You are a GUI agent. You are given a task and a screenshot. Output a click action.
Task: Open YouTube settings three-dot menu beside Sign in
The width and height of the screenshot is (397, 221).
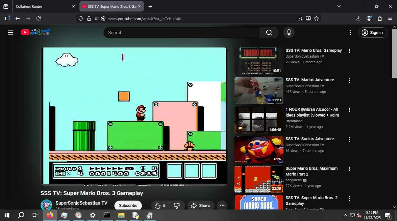pos(350,33)
